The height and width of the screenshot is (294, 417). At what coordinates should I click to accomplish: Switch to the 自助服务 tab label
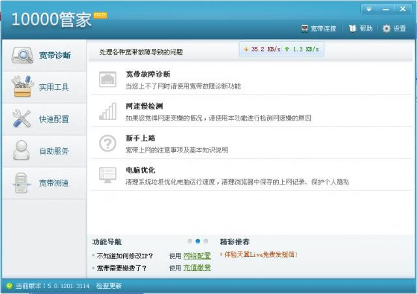click(x=54, y=151)
